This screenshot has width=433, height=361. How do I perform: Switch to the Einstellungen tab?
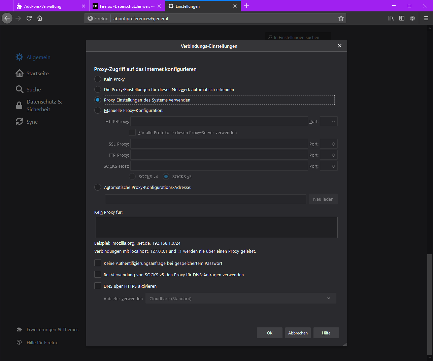[203, 6]
